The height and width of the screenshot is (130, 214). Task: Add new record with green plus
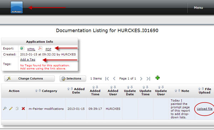coord(158,78)
